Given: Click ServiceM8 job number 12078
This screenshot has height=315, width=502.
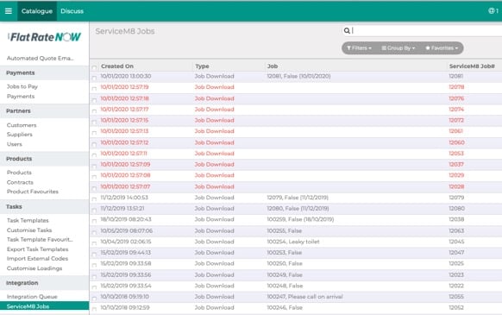Looking at the screenshot, I should pyautogui.click(x=456, y=87).
